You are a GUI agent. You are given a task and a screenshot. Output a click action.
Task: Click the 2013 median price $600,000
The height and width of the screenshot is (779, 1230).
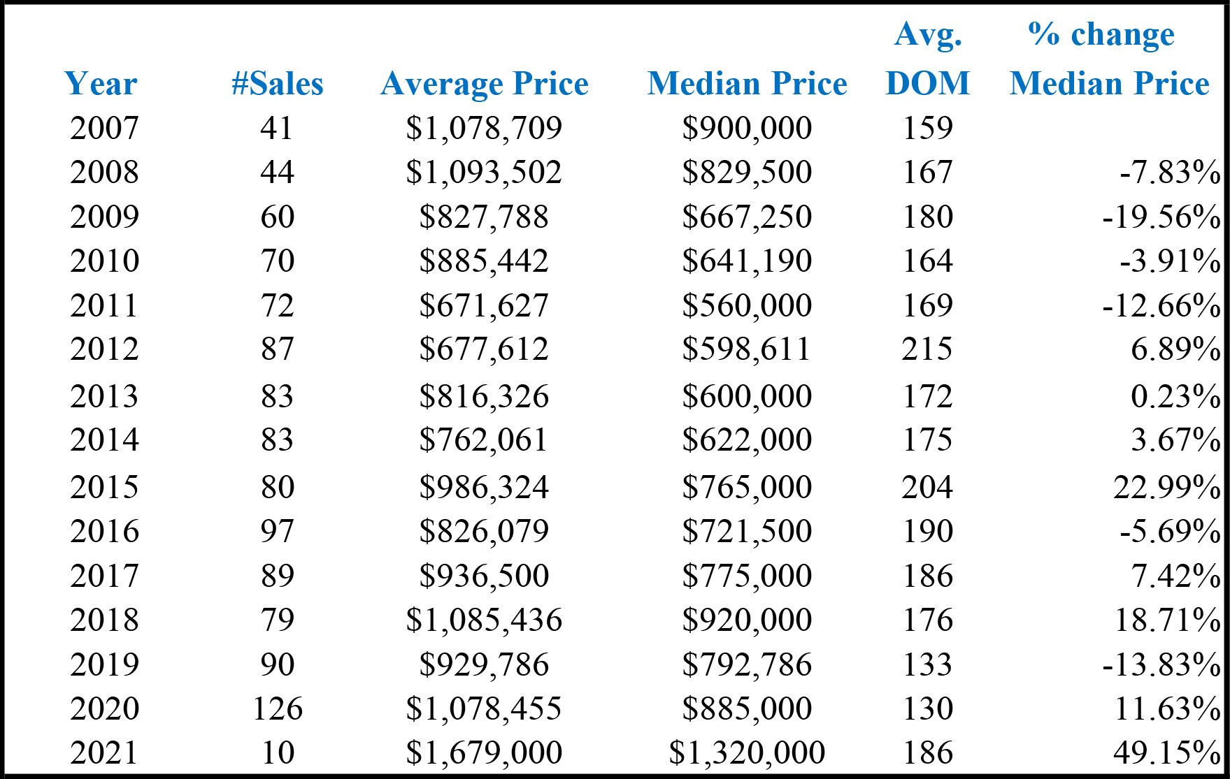747,396
